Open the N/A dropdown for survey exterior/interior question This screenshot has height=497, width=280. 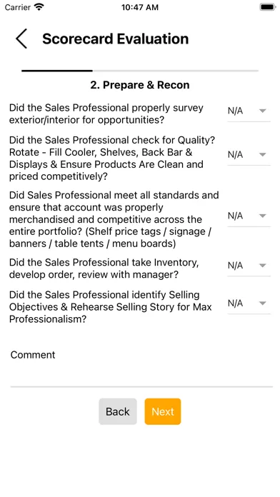tap(249, 111)
